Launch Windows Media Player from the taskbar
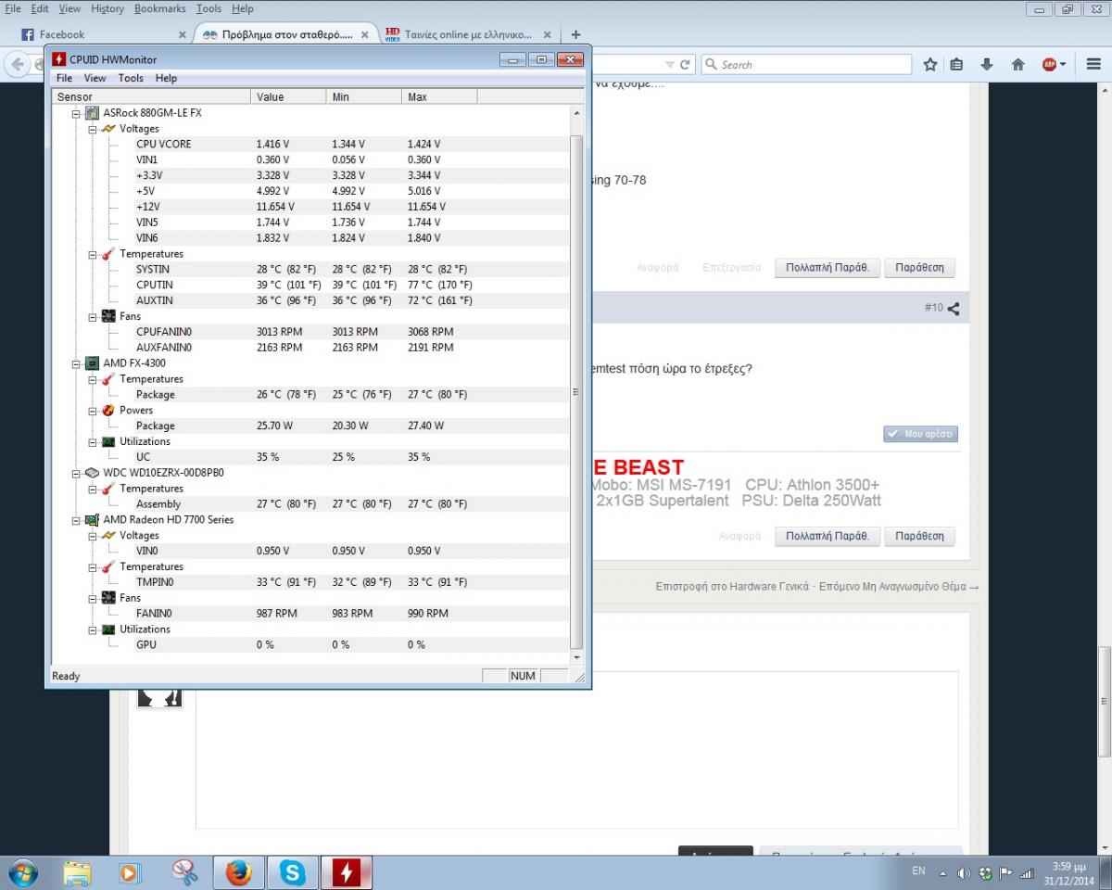This screenshot has height=890, width=1112. [130, 872]
